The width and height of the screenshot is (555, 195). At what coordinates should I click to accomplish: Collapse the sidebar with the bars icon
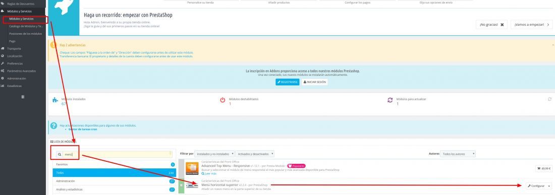[23, 96]
